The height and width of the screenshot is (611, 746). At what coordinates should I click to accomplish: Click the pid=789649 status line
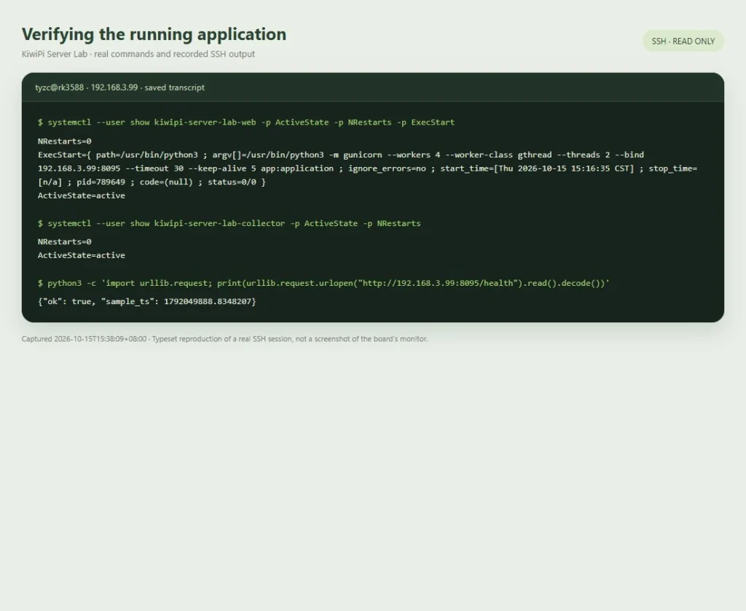pyautogui.click(x=152, y=182)
